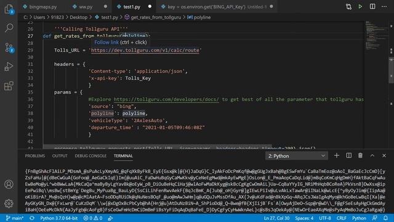Open notifications bell in status bar
The width and height of the screenshot is (394, 222).
[385, 218]
